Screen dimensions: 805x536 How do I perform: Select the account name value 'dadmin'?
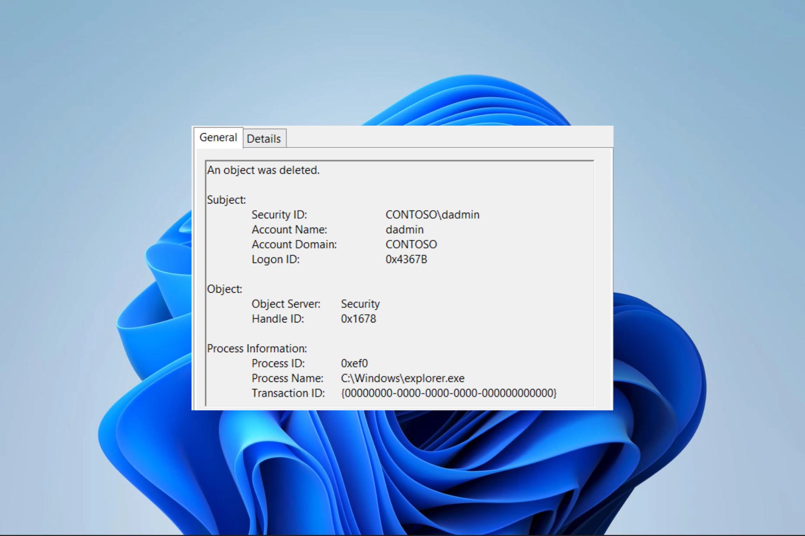tap(405, 229)
